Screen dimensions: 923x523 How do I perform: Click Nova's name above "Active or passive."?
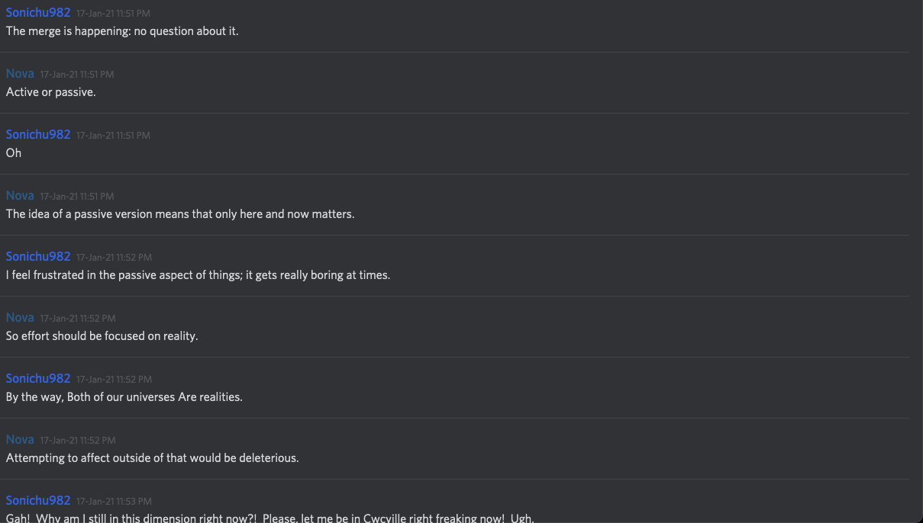click(20, 73)
